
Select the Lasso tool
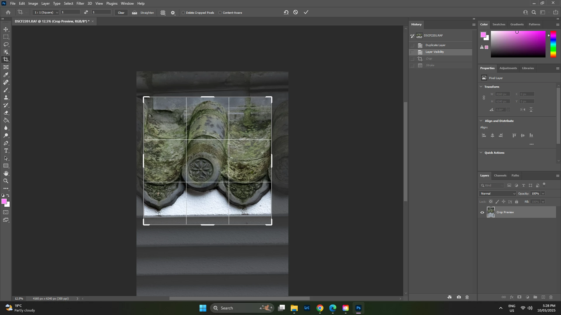(x=6, y=44)
